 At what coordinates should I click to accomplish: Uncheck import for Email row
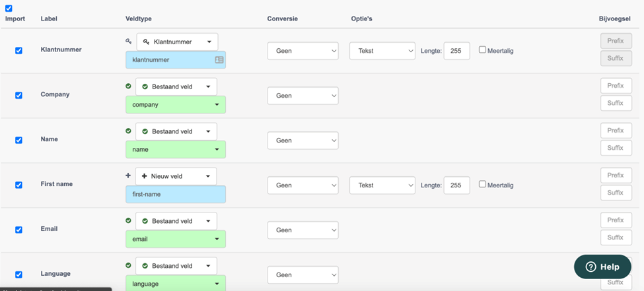(18, 230)
